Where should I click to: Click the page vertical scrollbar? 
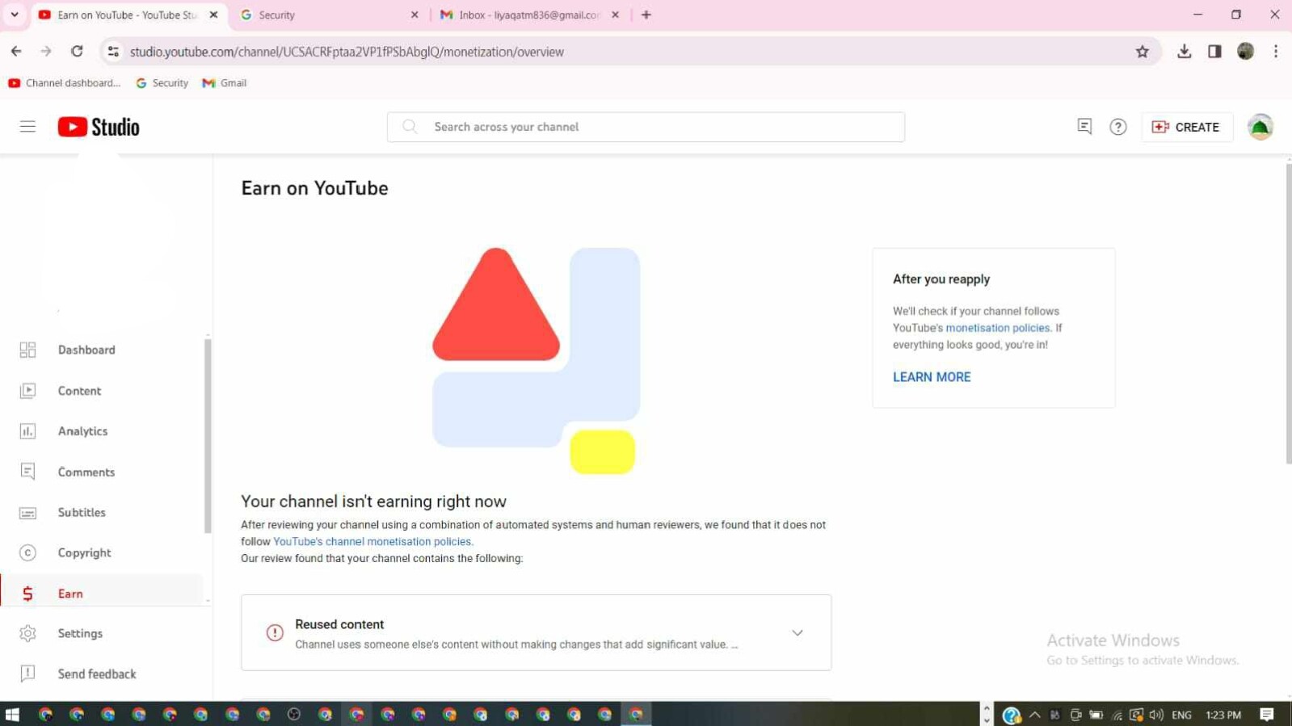point(1287,315)
